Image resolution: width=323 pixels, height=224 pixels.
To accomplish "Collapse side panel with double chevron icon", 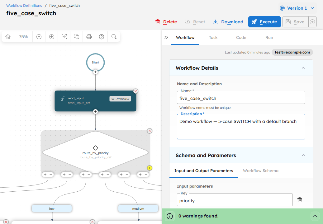I will point(166,37).
